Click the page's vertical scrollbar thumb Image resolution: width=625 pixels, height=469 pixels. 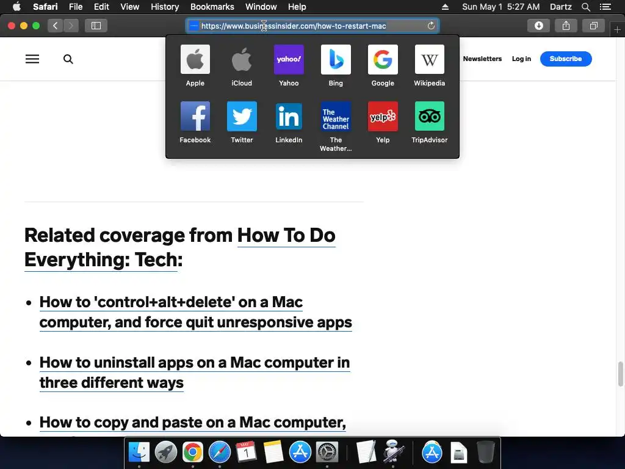coord(620,374)
